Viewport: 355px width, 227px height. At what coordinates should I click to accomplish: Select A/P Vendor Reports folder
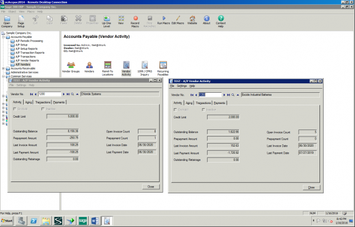27,60
